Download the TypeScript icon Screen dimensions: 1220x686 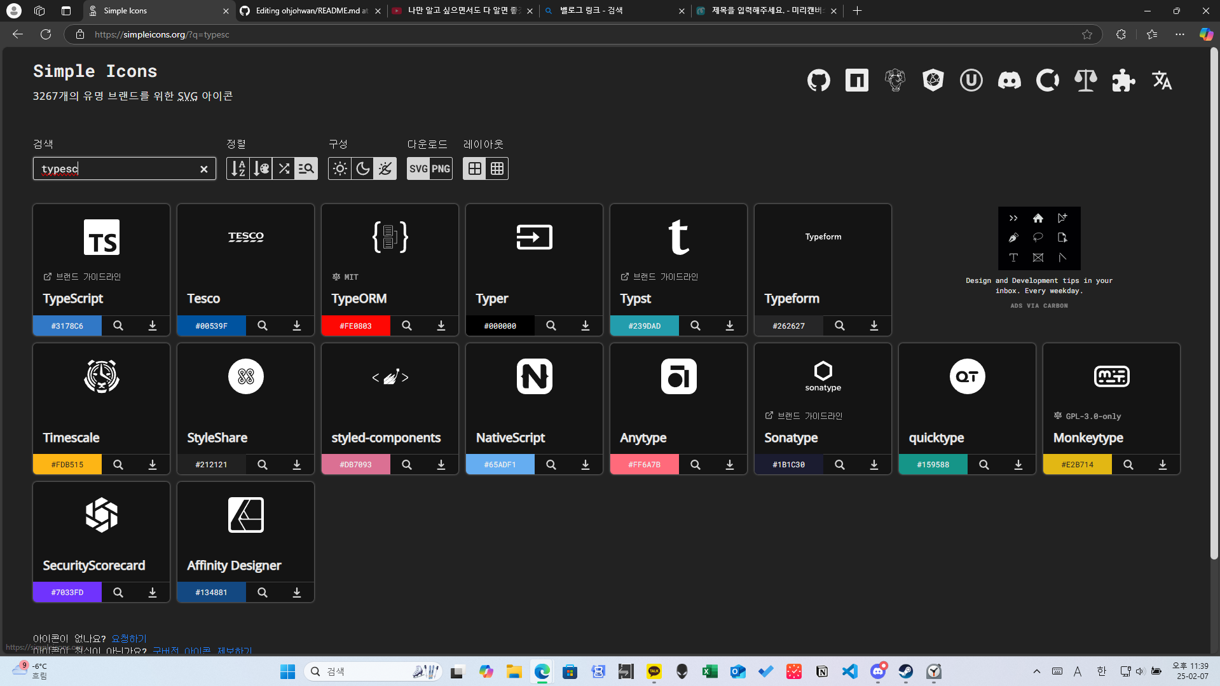click(153, 326)
